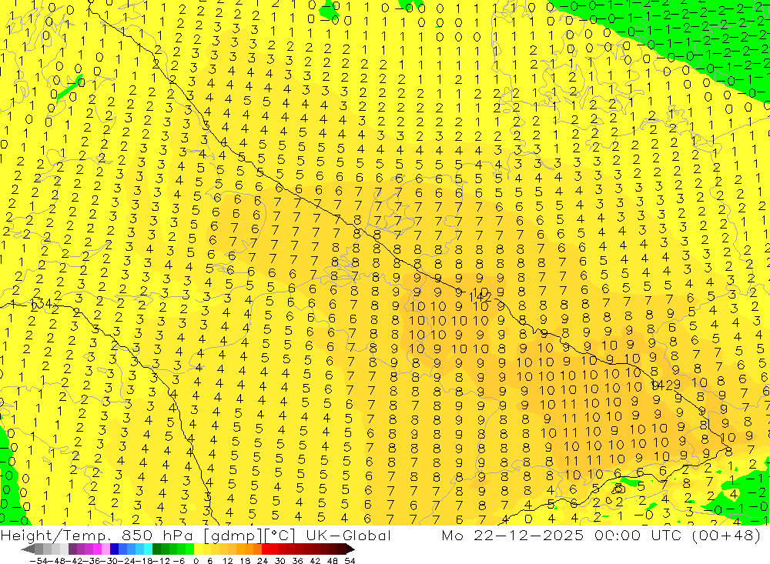Screen dimensions: 770x564
Task: Click the '42' legend scale value
Action: click(x=315, y=561)
